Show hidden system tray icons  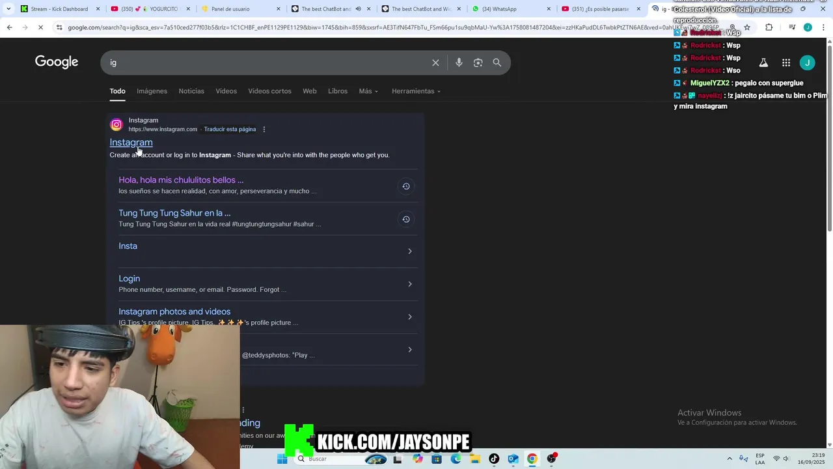click(730, 459)
